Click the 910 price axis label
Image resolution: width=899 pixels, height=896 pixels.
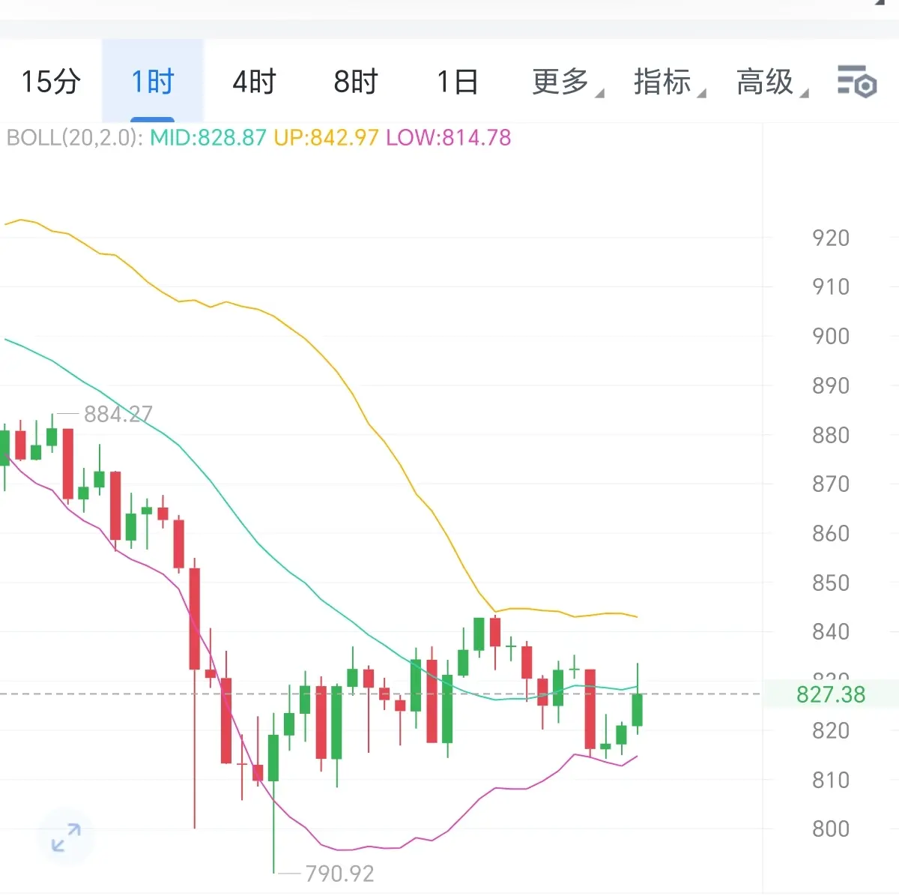point(831,286)
